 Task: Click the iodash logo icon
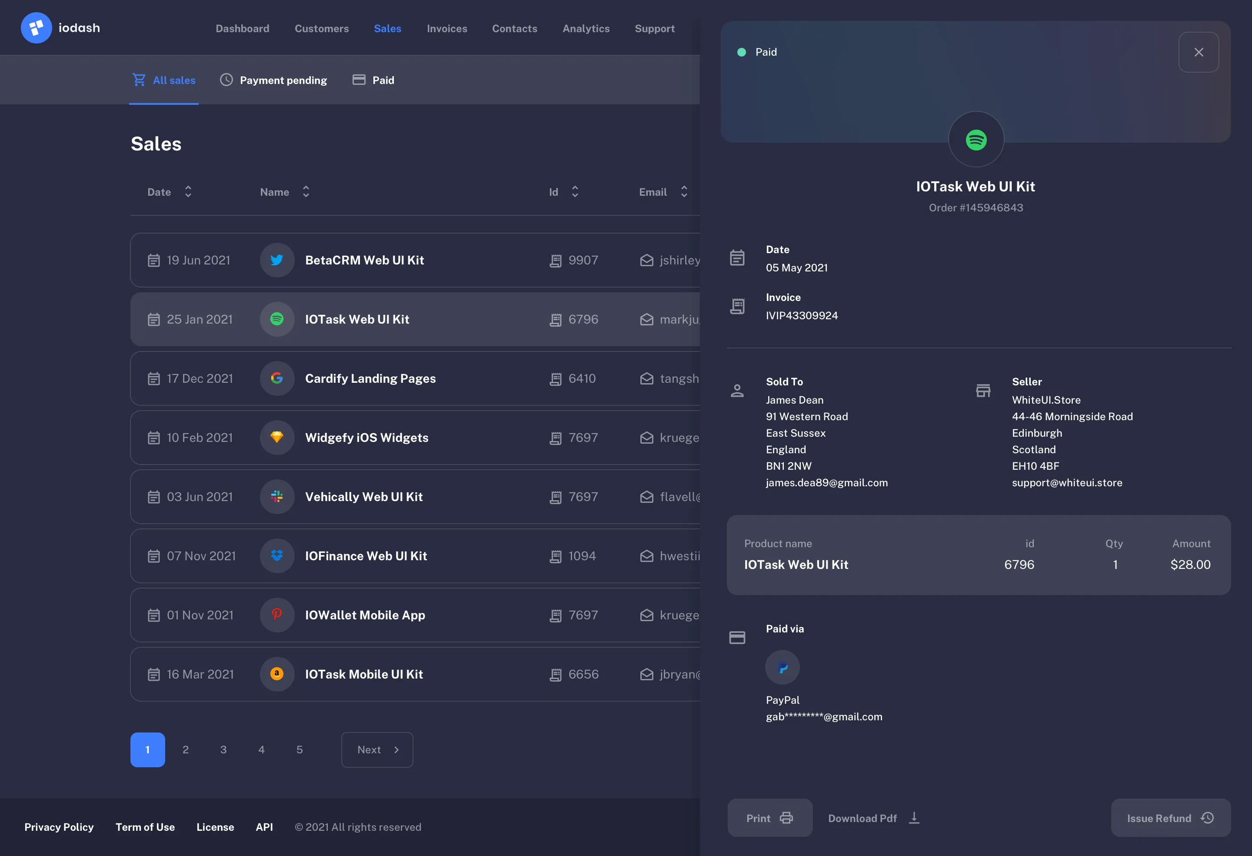pos(36,27)
